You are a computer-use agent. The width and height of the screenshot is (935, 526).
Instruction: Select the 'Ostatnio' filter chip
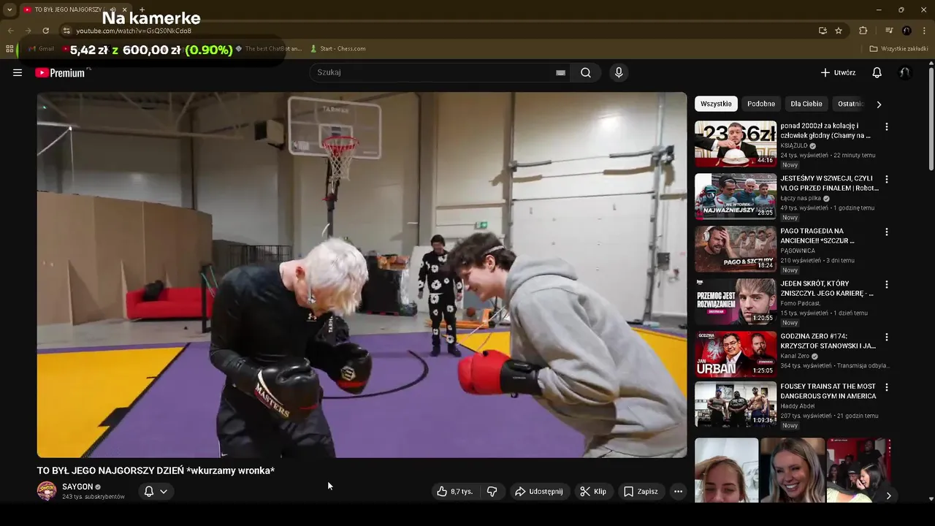tap(850, 104)
